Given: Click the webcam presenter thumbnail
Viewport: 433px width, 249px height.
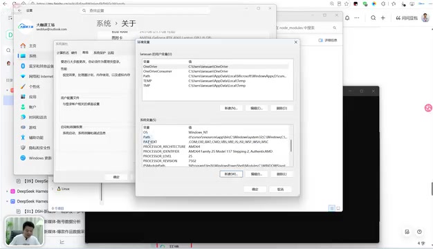Looking at the screenshot, I should pyautogui.click(x=24, y=231).
